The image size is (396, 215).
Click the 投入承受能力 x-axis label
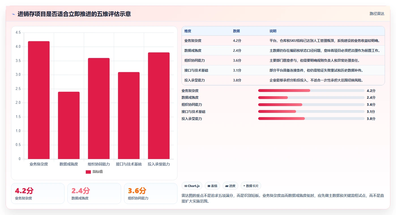pyautogui.click(x=159, y=164)
